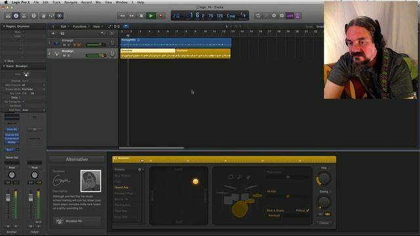Open the Mix menu
420x236 pixels.
tap(98, 2)
